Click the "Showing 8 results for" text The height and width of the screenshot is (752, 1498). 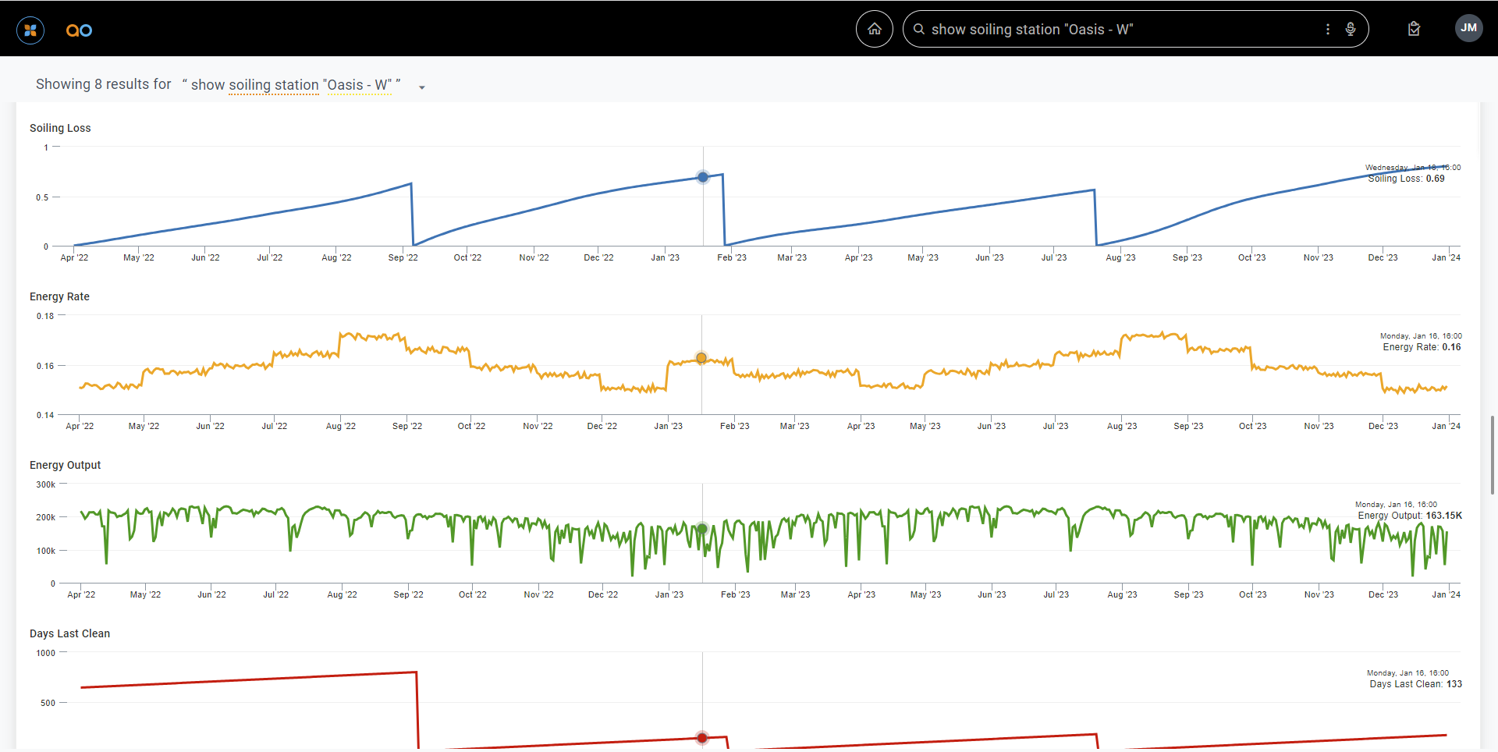tap(103, 84)
